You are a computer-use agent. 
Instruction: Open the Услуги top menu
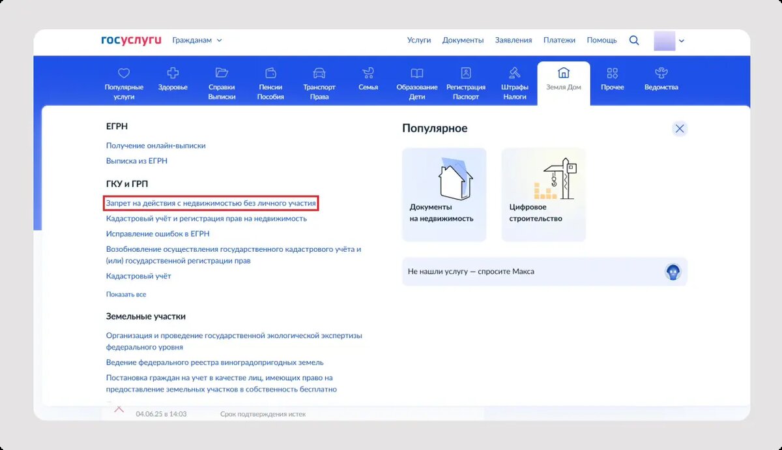click(x=419, y=40)
